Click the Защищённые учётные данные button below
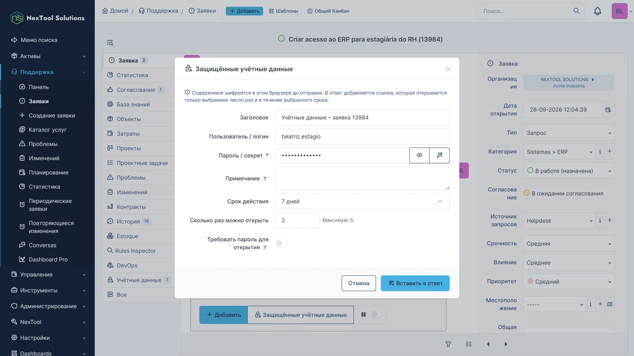 pos(300,315)
